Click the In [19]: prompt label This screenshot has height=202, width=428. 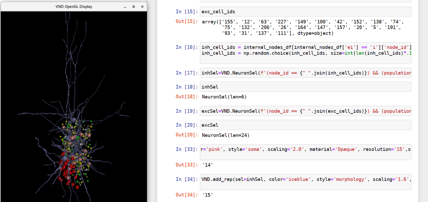tap(187, 111)
